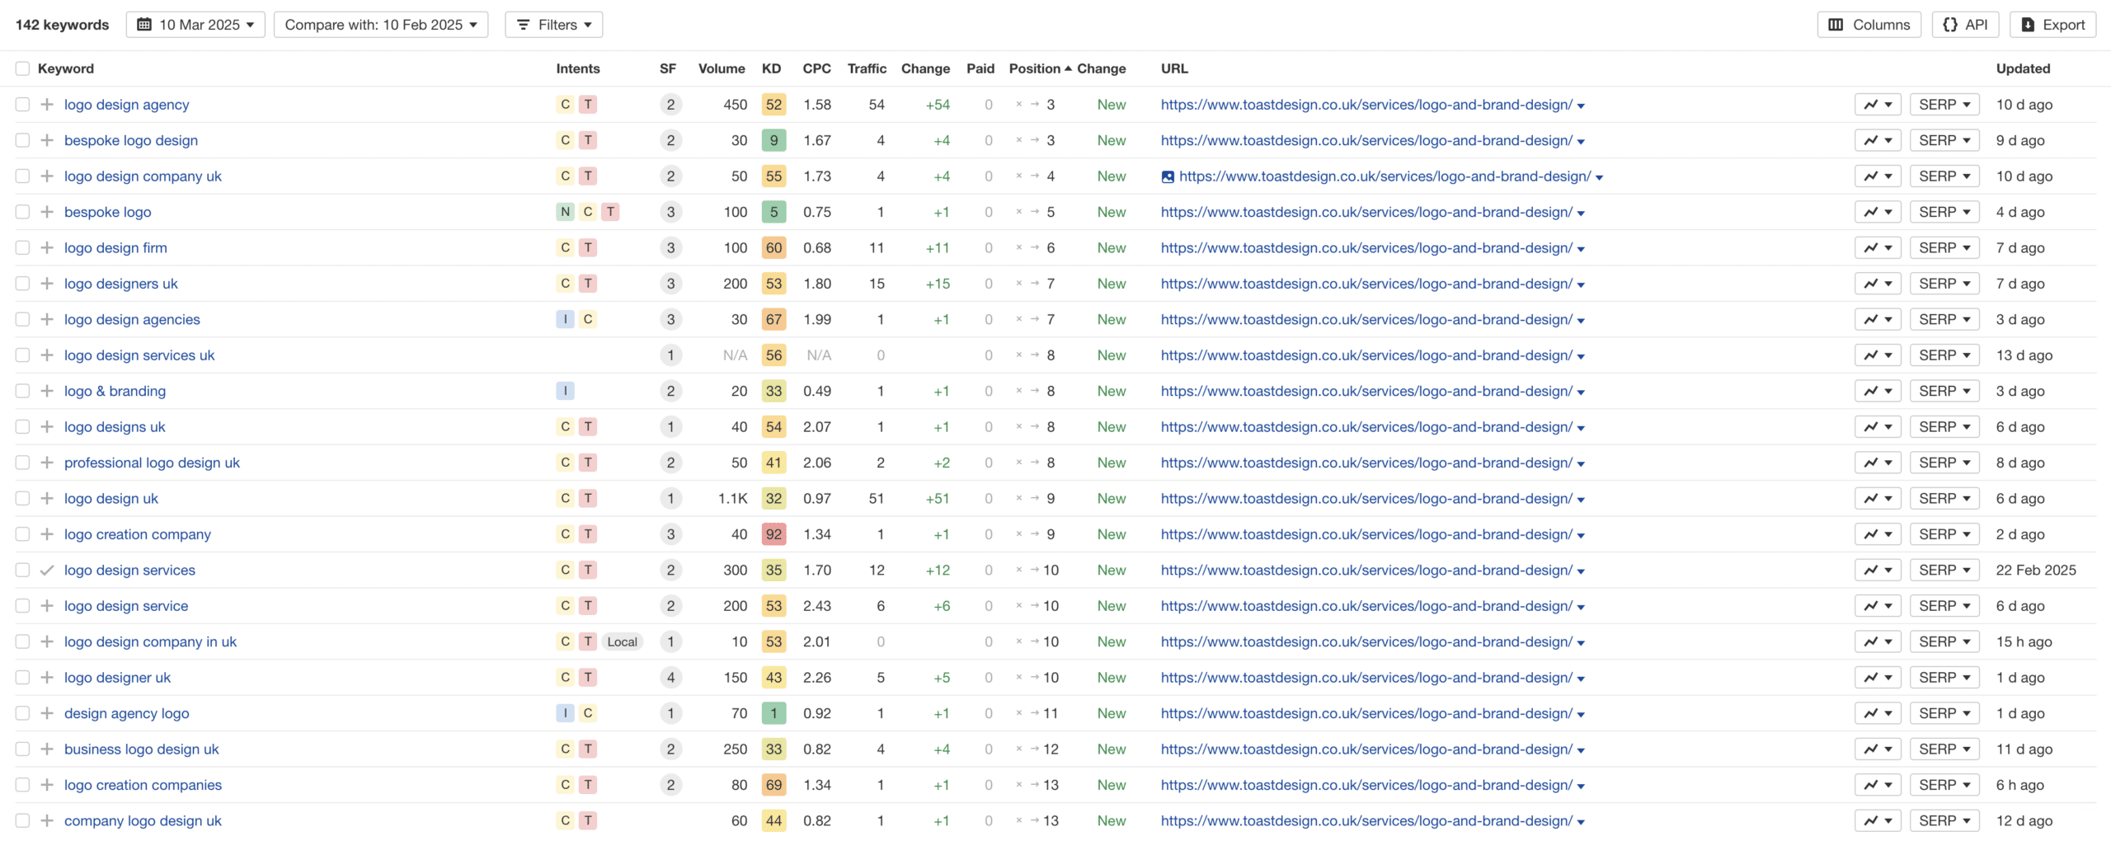This screenshot has height=841, width=2111.
Task: Click SF badge '4' for 'logo designer uk'
Action: (x=670, y=678)
